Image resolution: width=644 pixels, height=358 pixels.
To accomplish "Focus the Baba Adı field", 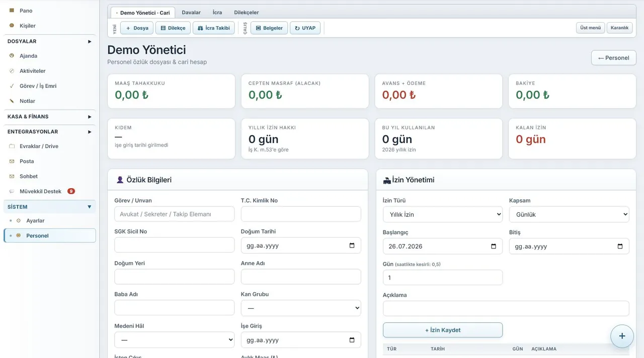I will [175, 308].
